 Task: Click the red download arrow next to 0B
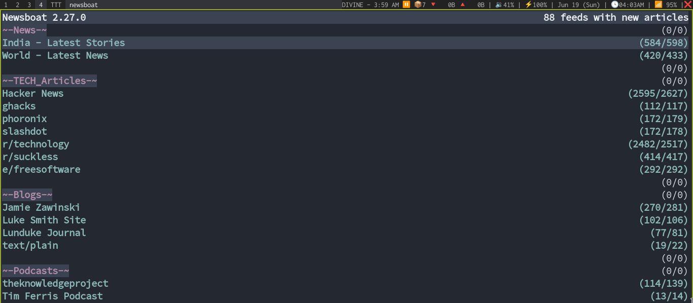click(434, 5)
